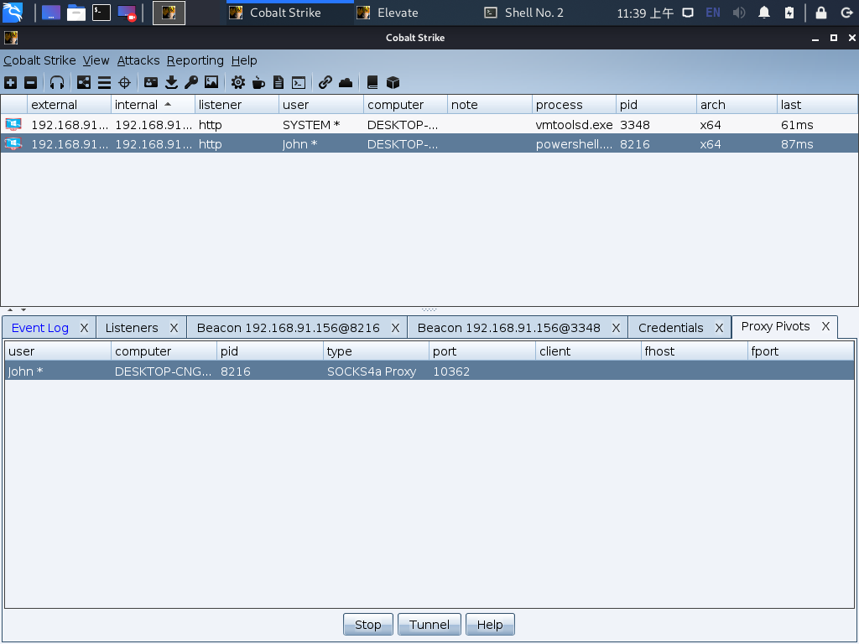Open the Attacks menu
Image resolution: width=859 pixels, height=644 pixels.
(138, 60)
